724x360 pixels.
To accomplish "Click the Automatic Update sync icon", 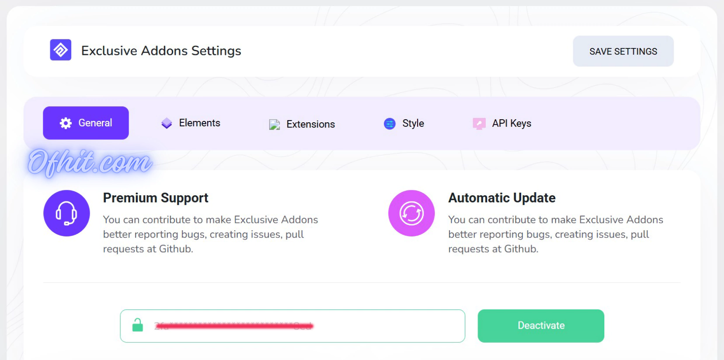I will [x=411, y=213].
